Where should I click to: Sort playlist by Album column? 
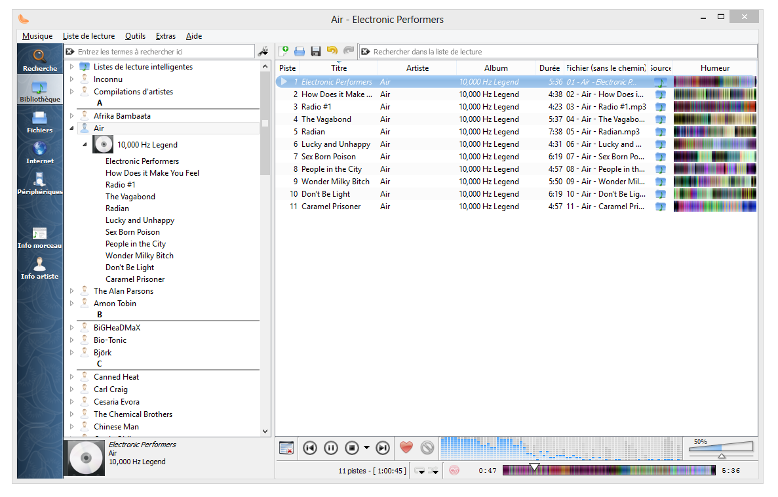point(496,68)
